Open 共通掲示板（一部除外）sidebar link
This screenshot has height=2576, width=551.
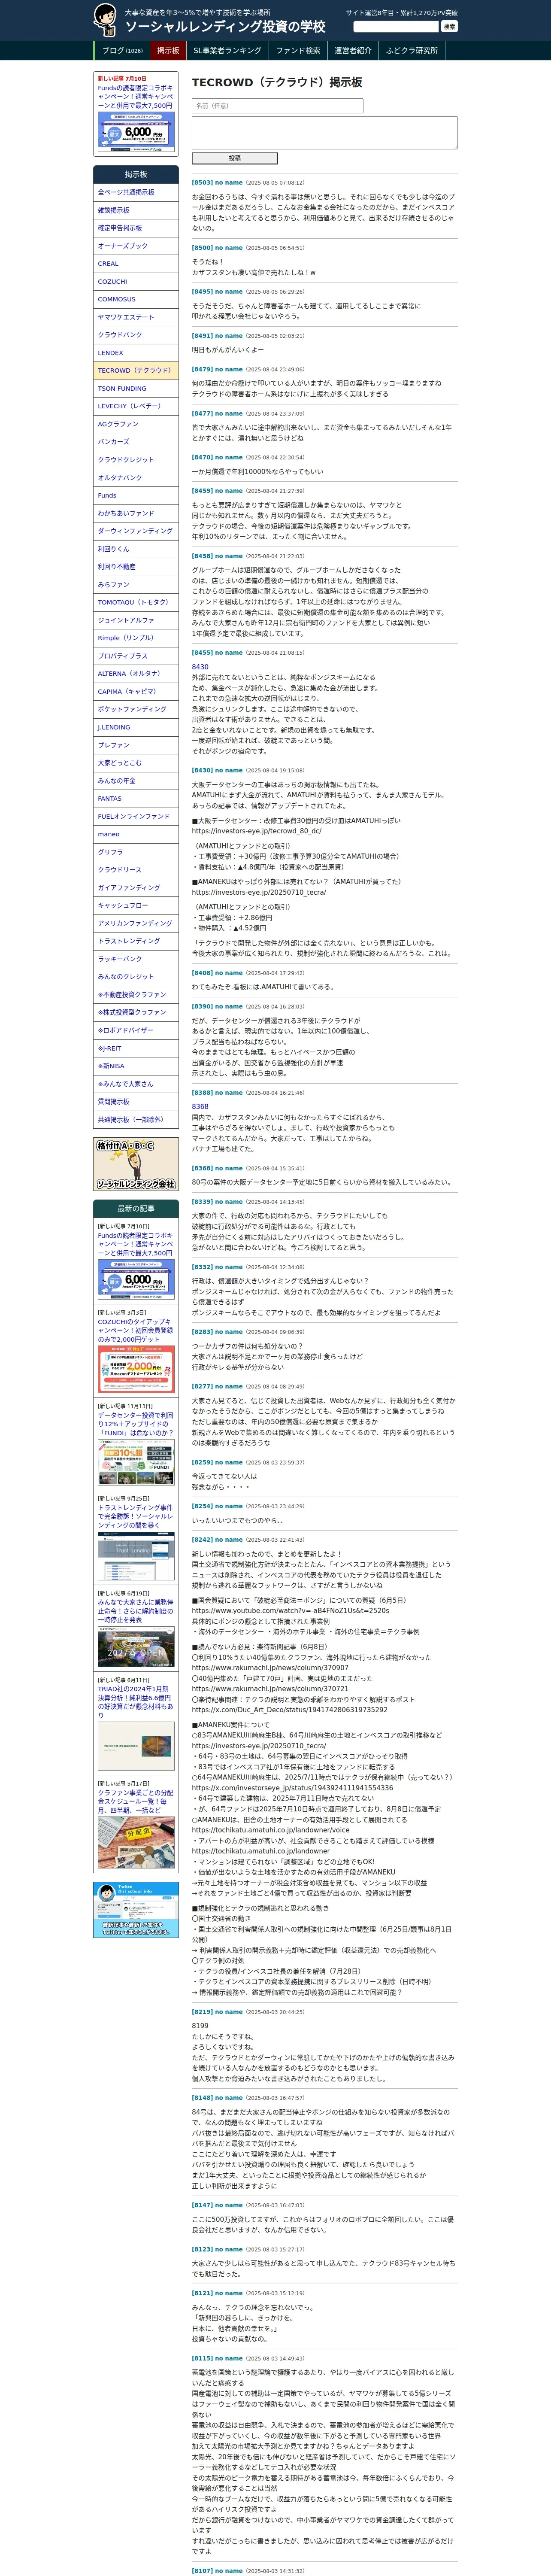pyautogui.click(x=136, y=1119)
